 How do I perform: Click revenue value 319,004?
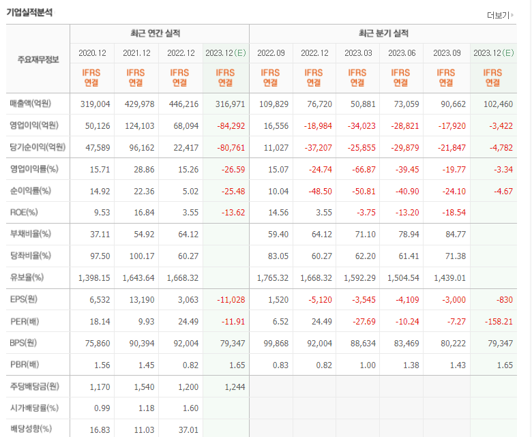coord(95,104)
